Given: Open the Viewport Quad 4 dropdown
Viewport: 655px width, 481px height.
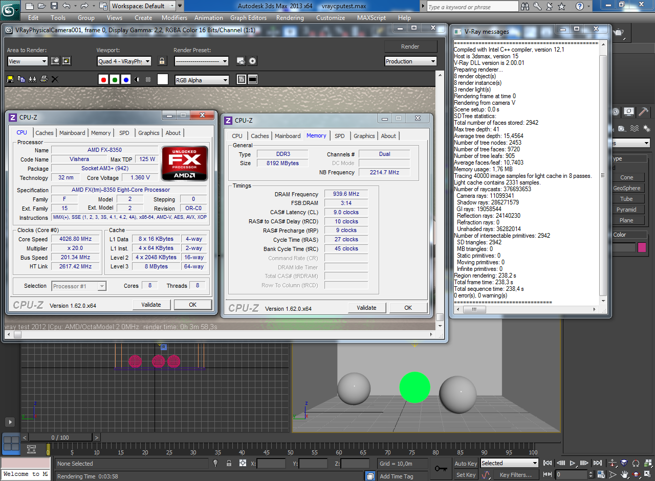Looking at the screenshot, I should (124, 61).
